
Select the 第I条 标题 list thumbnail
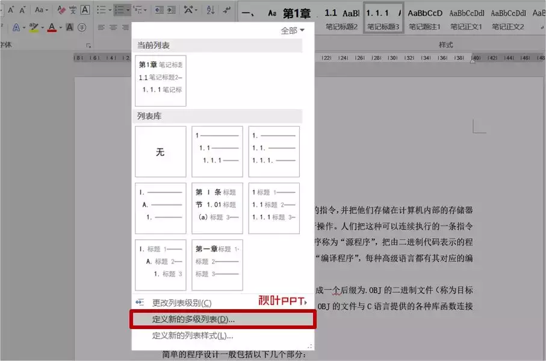click(x=217, y=209)
